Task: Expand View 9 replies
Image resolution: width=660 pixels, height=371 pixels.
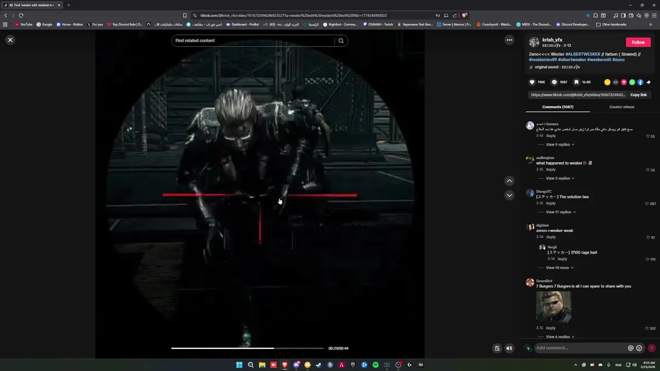Action: (560, 145)
